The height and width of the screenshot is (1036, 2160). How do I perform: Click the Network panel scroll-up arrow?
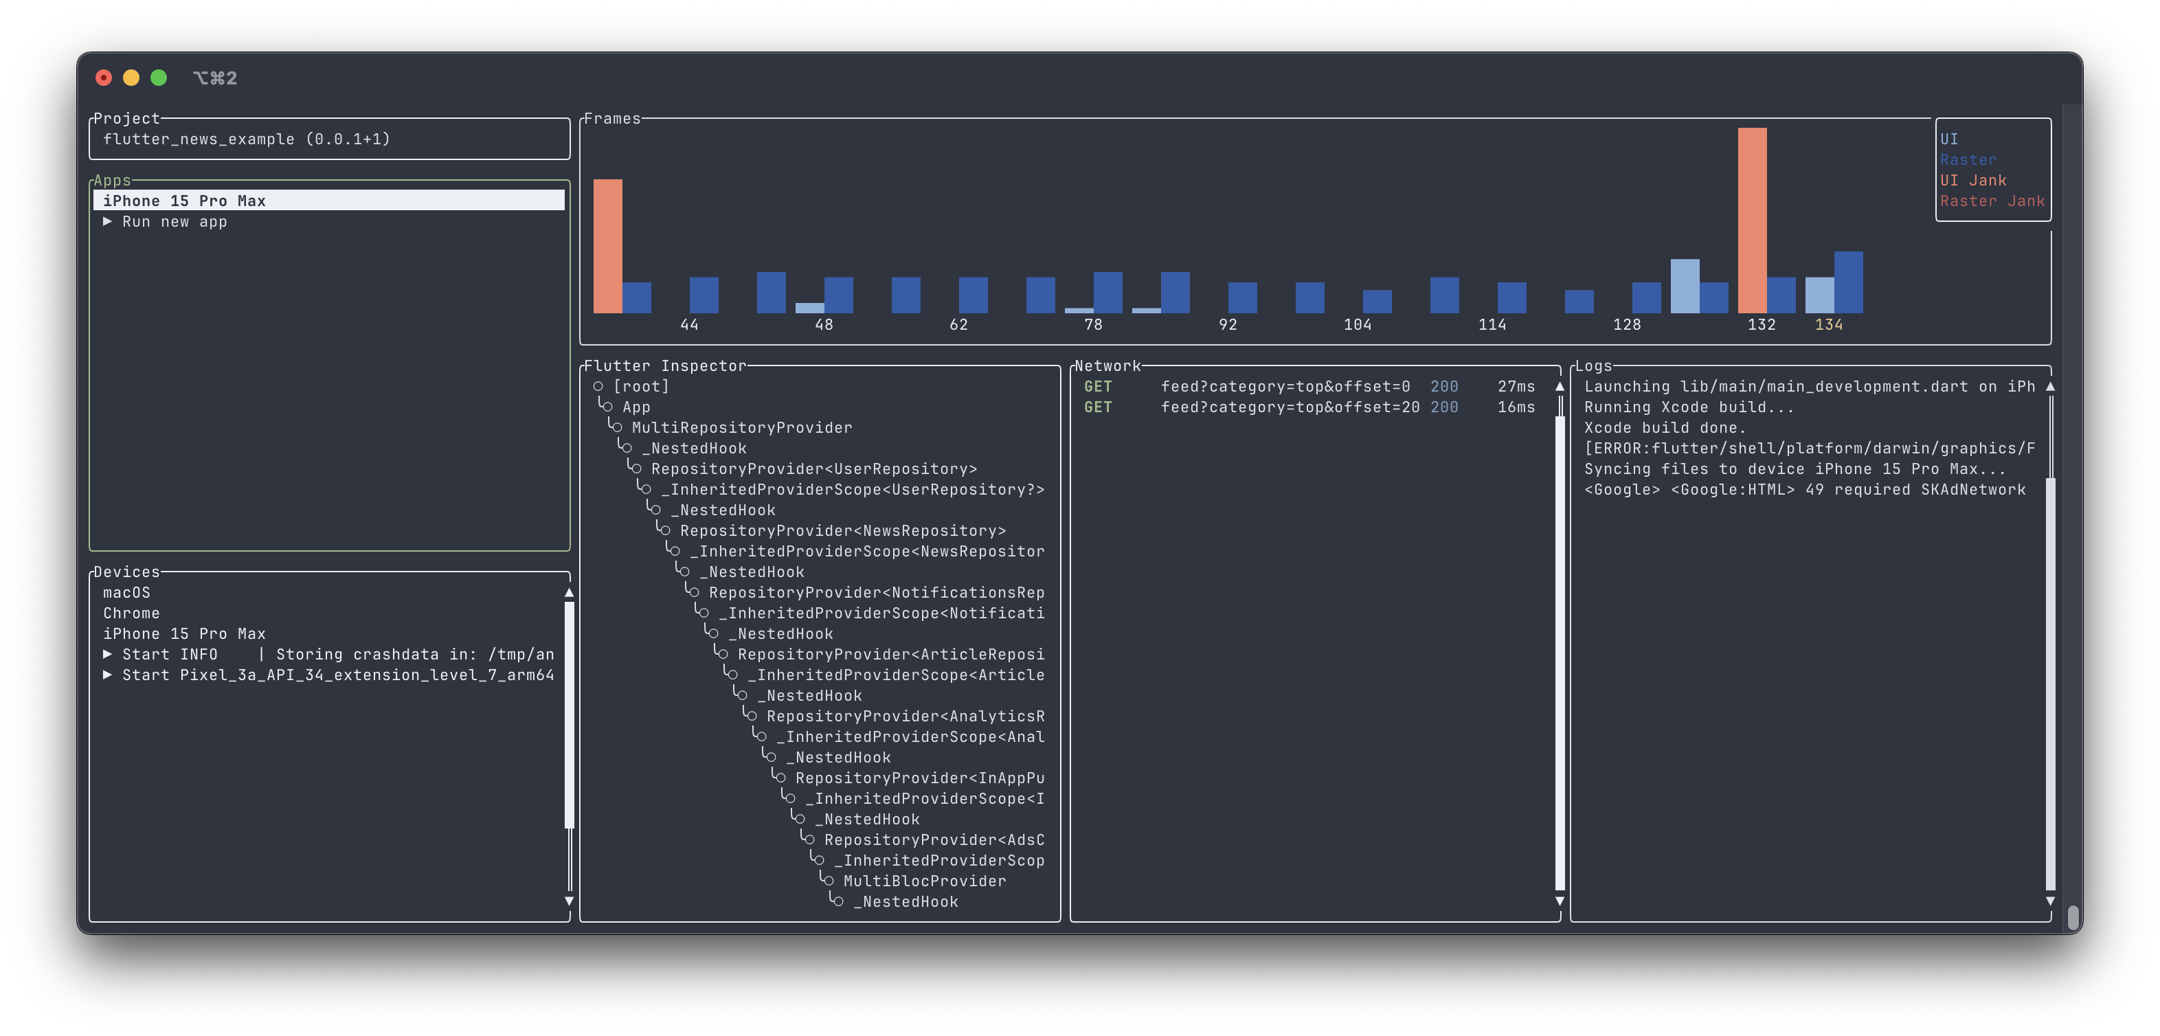(1560, 386)
